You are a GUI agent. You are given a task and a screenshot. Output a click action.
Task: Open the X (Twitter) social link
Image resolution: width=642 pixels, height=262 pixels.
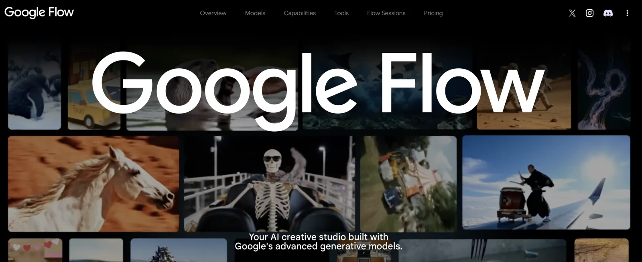point(572,13)
